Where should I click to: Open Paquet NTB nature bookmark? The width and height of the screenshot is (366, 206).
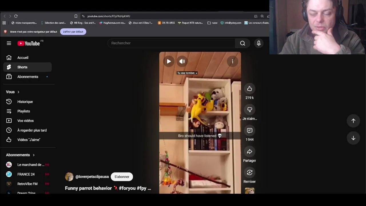[x=190, y=23]
